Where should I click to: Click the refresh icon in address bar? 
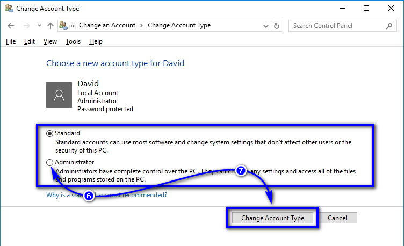click(277, 26)
